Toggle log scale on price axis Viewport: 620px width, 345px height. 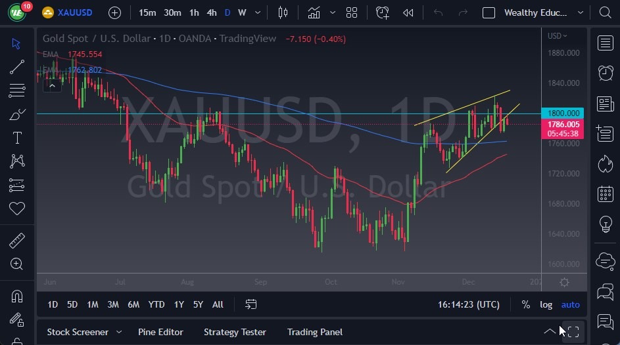tap(546, 304)
